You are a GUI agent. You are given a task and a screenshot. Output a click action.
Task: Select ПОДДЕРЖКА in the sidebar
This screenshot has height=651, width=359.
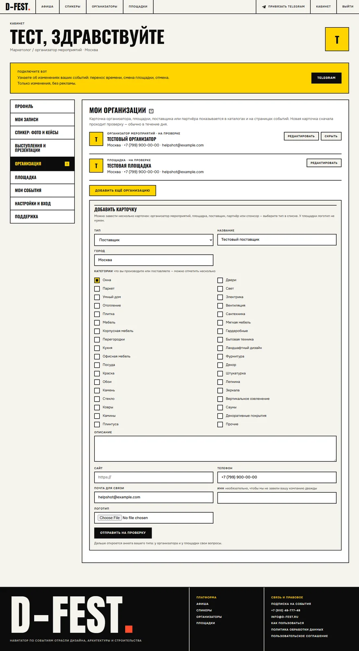[x=42, y=217]
